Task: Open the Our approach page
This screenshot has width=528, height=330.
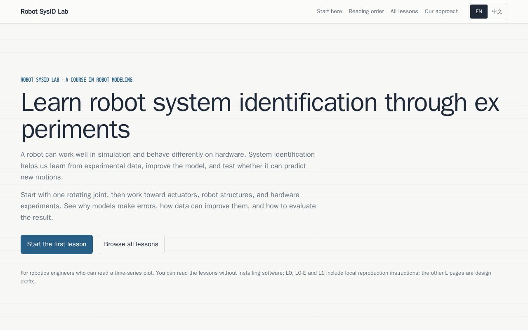Action: click(442, 12)
